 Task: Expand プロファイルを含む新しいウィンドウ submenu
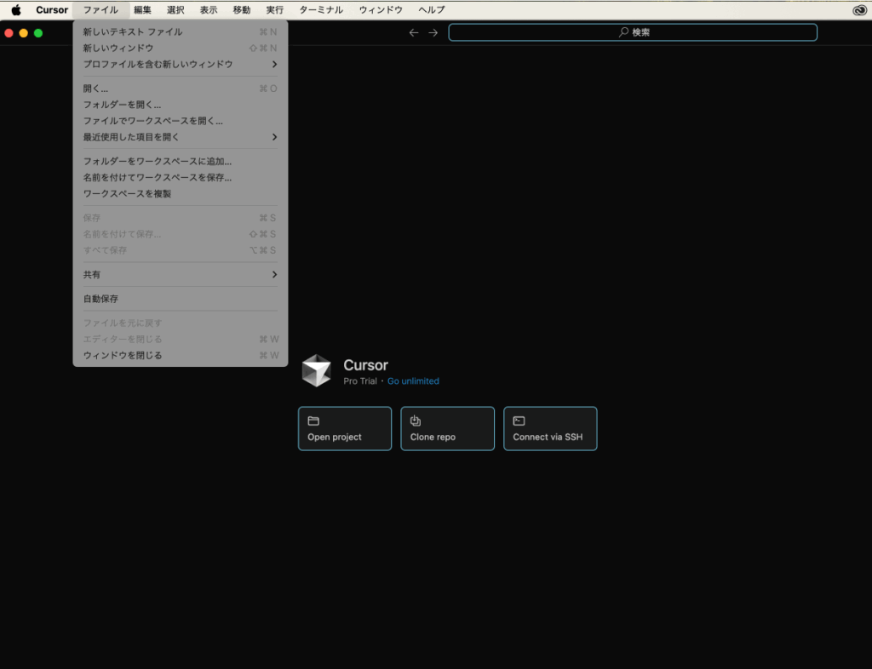[181, 65]
